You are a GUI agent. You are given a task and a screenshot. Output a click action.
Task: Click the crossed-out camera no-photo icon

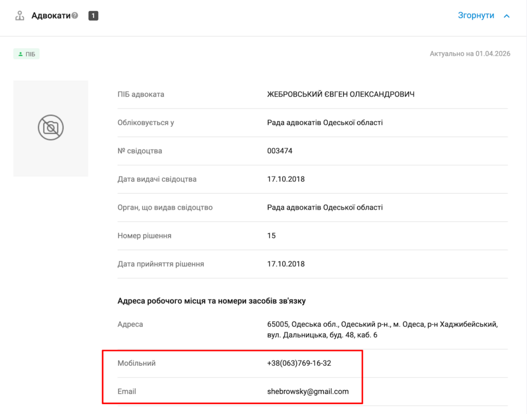(x=50, y=128)
